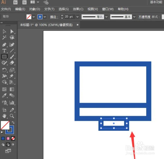
Task: Open the fill color dropdown arrow
Action: coord(34,17)
